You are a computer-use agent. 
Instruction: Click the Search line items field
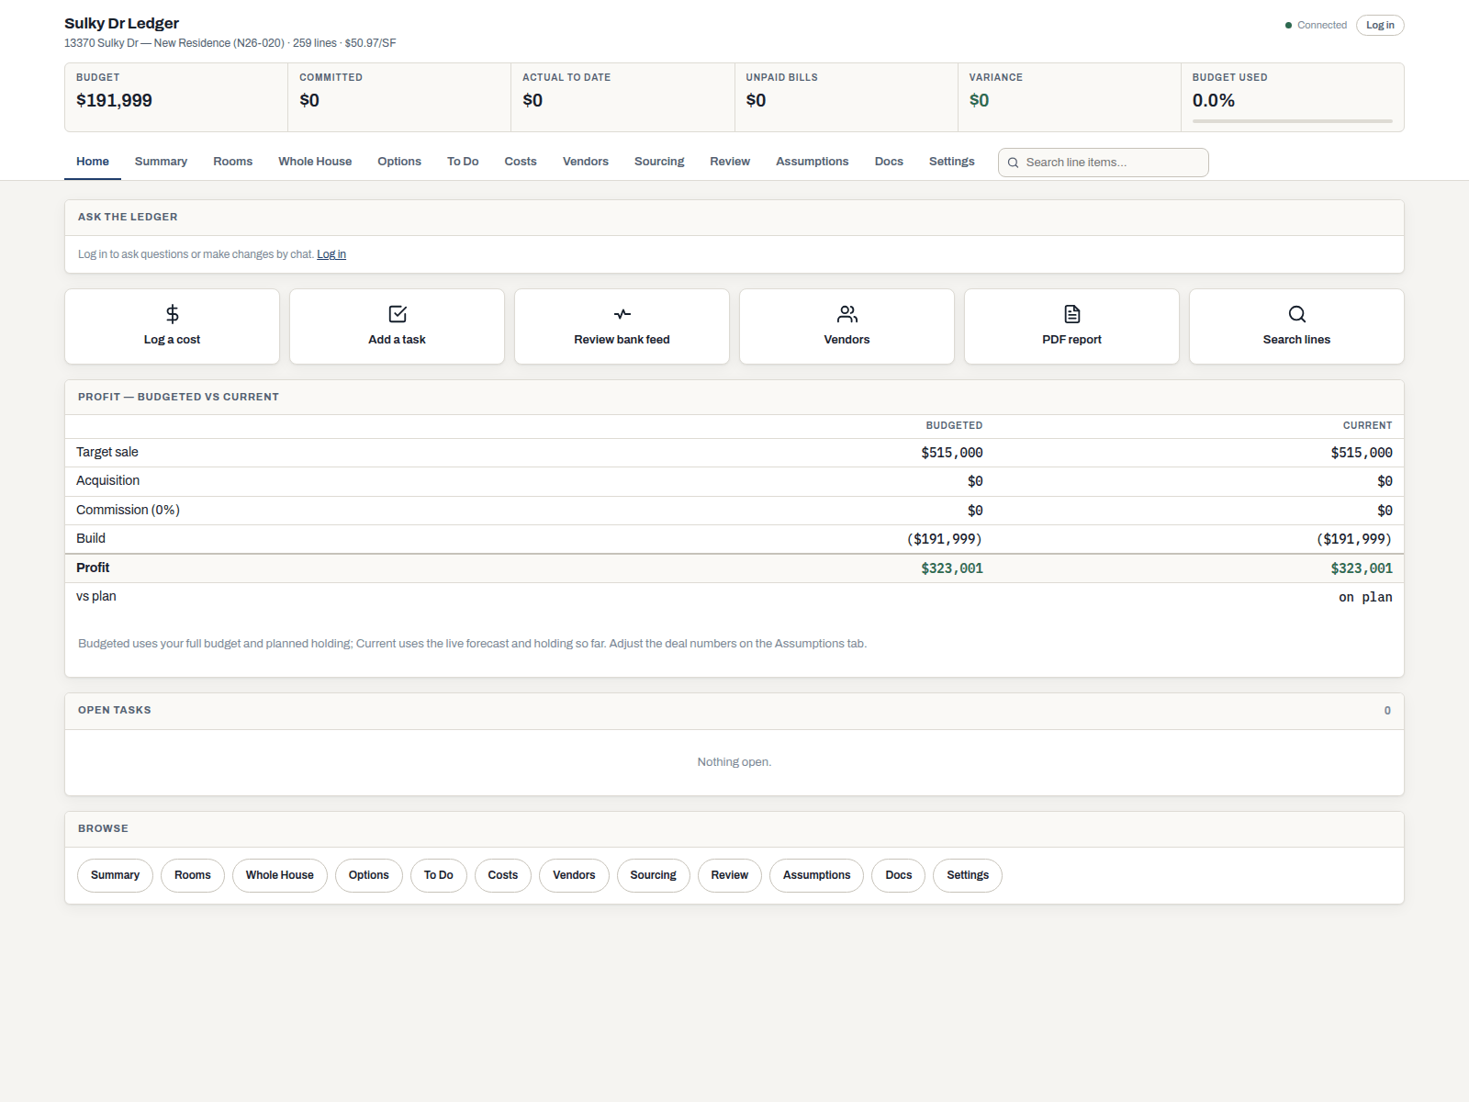(x=1104, y=163)
